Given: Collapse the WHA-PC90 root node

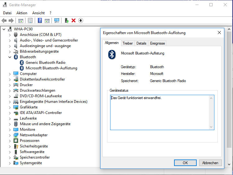Looking at the screenshot, I should [x=4, y=29].
